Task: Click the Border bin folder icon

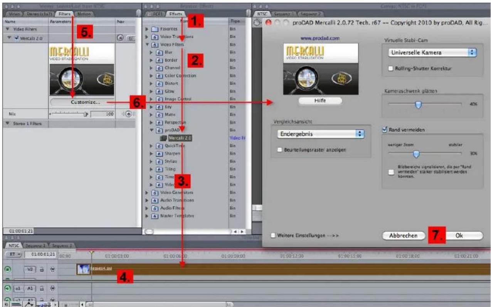Action: 160,60
